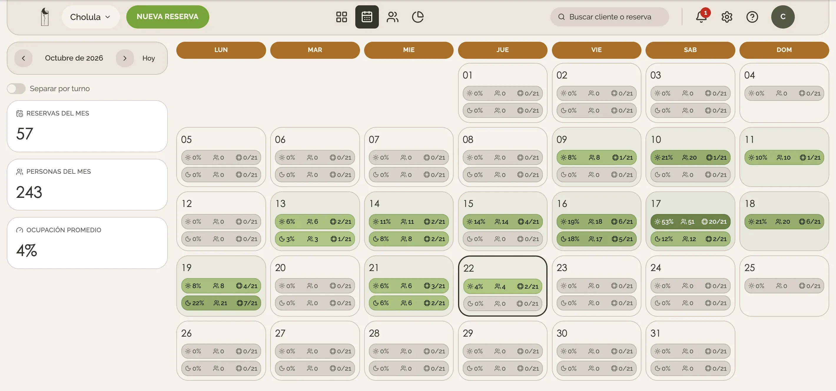Focus the Buscar cliente o reserva field
The width and height of the screenshot is (836, 391).
point(609,17)
